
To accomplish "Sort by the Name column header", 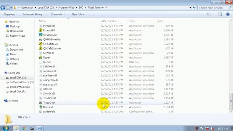I will 42,21.
